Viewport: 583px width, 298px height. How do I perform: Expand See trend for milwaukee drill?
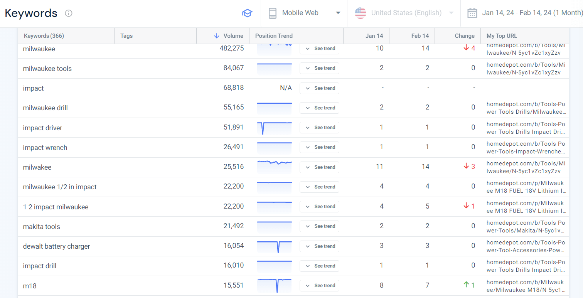point(319,108)
